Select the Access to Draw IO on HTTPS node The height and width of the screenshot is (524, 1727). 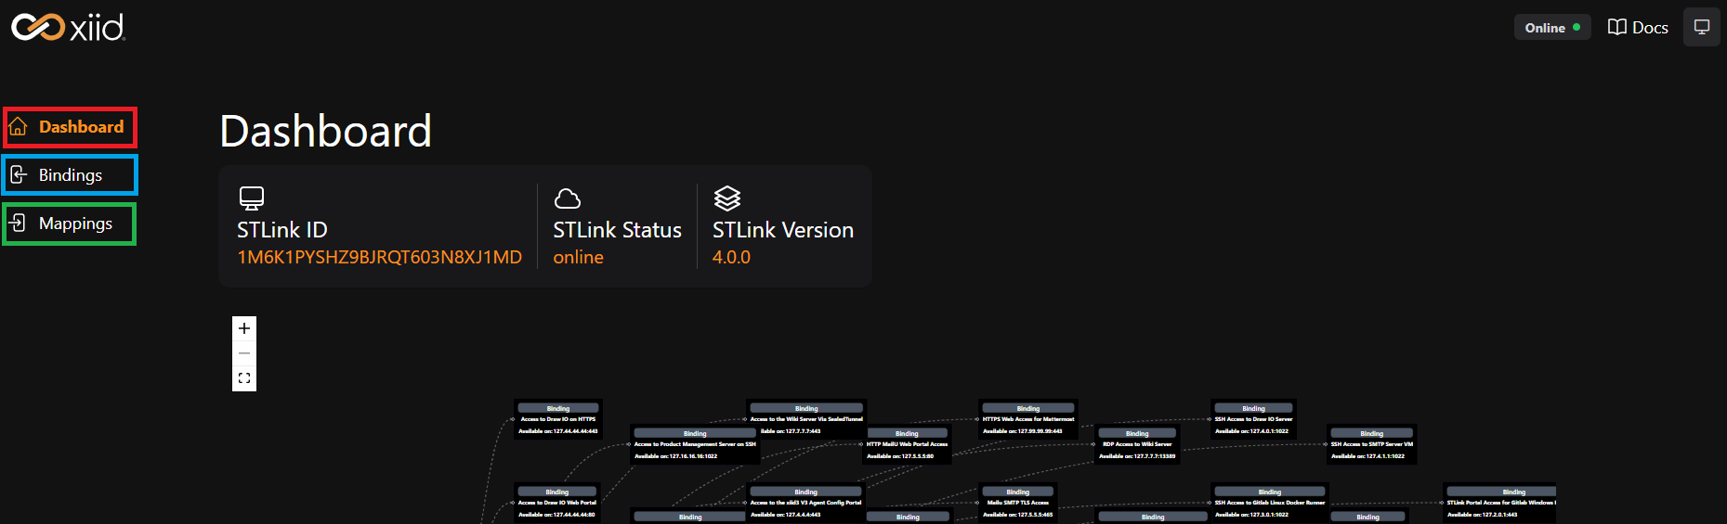[557, 420]
